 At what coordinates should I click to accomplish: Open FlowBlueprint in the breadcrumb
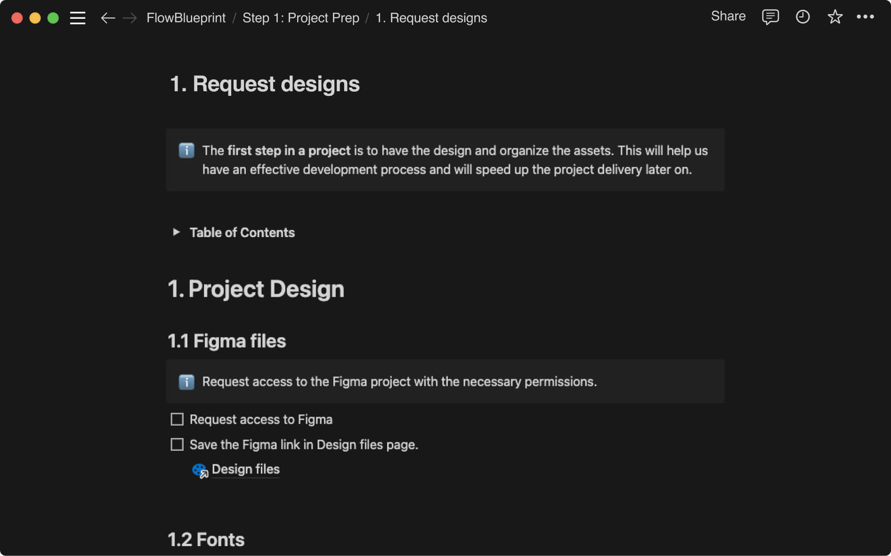click(186, 18)
